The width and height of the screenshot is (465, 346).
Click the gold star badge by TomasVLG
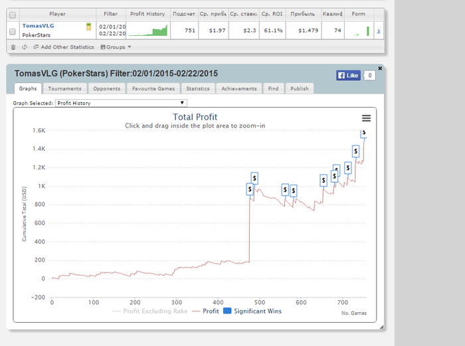88,27
